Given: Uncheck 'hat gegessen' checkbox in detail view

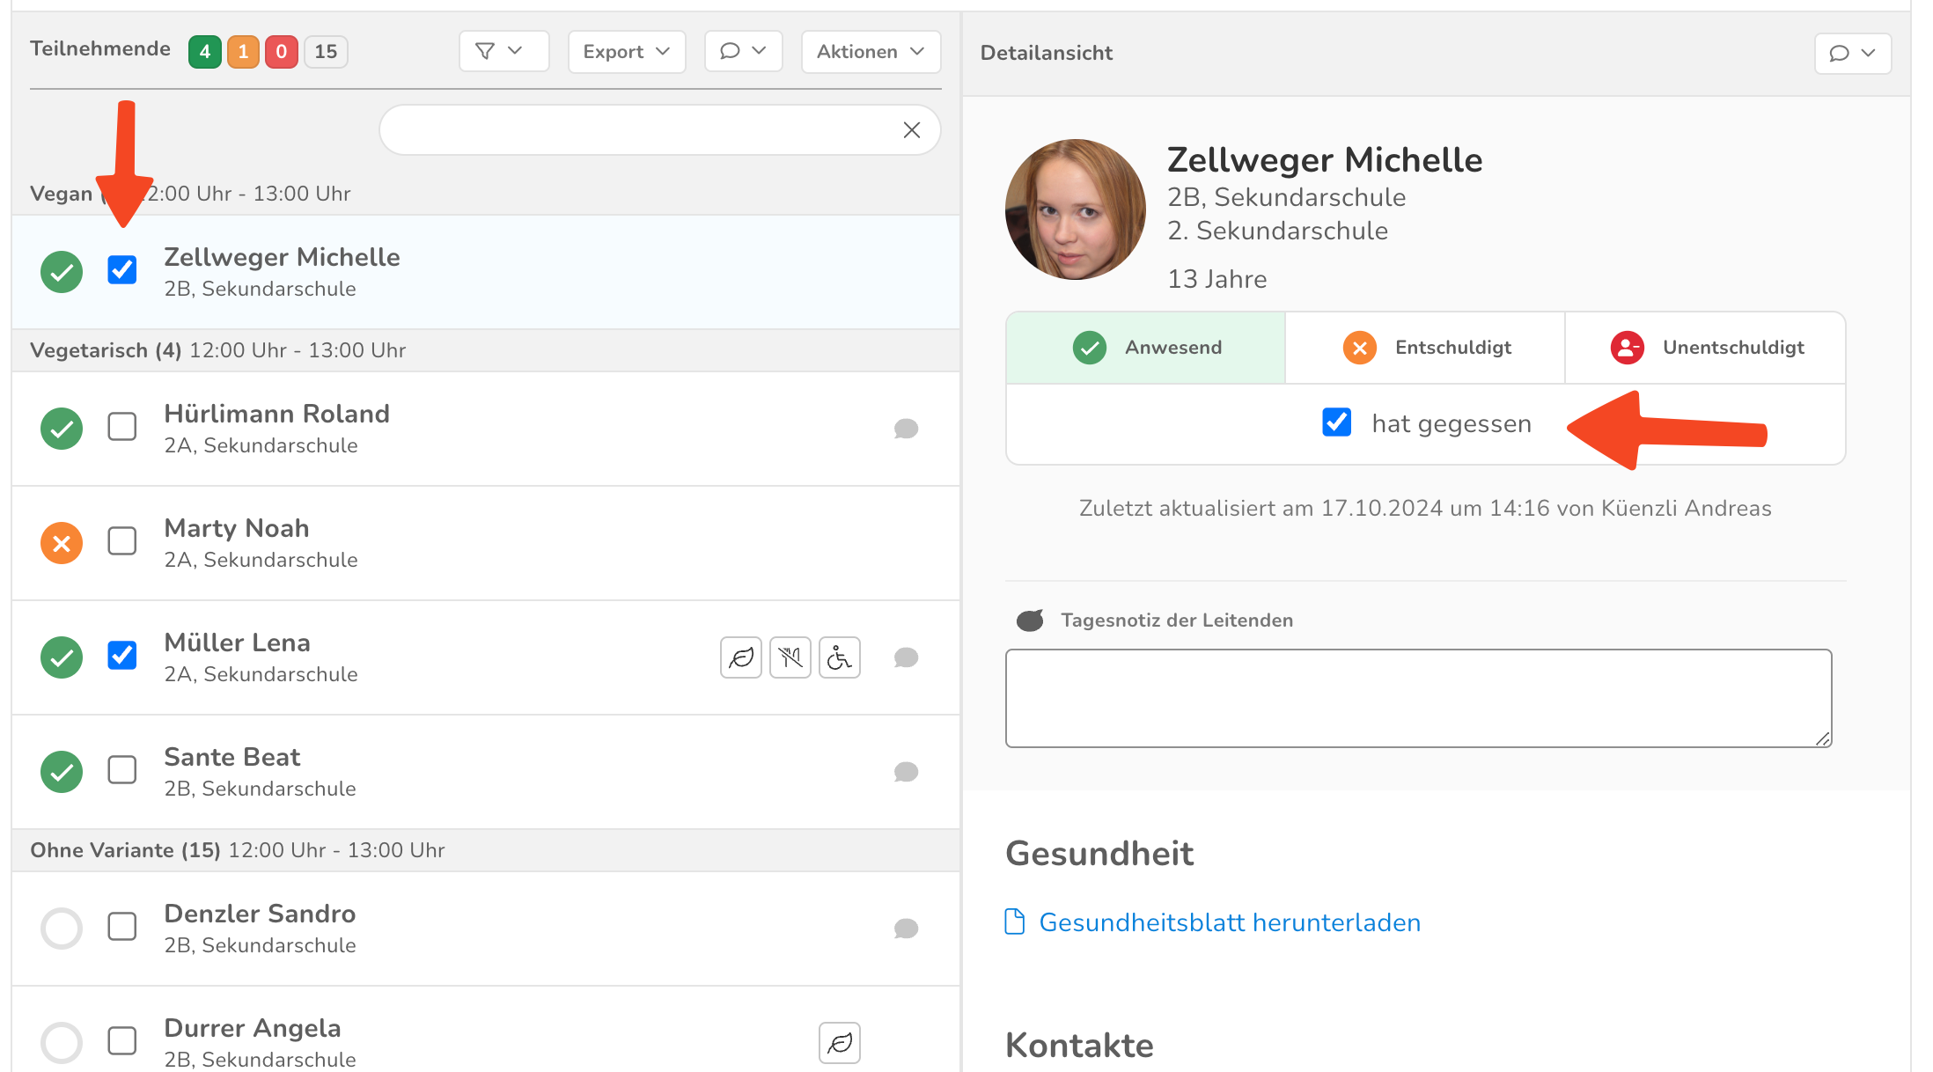Looking at the screenshot, I should [x=1336, y=422].
